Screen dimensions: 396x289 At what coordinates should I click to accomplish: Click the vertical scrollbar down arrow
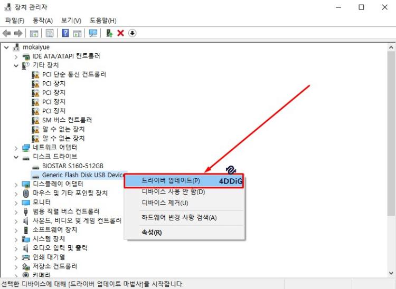pos(391,273)
